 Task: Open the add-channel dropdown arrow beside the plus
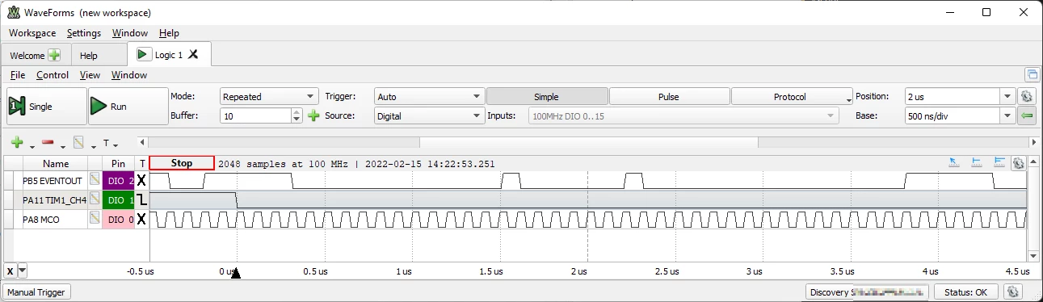pyautogui.click(x=32, y=146)
